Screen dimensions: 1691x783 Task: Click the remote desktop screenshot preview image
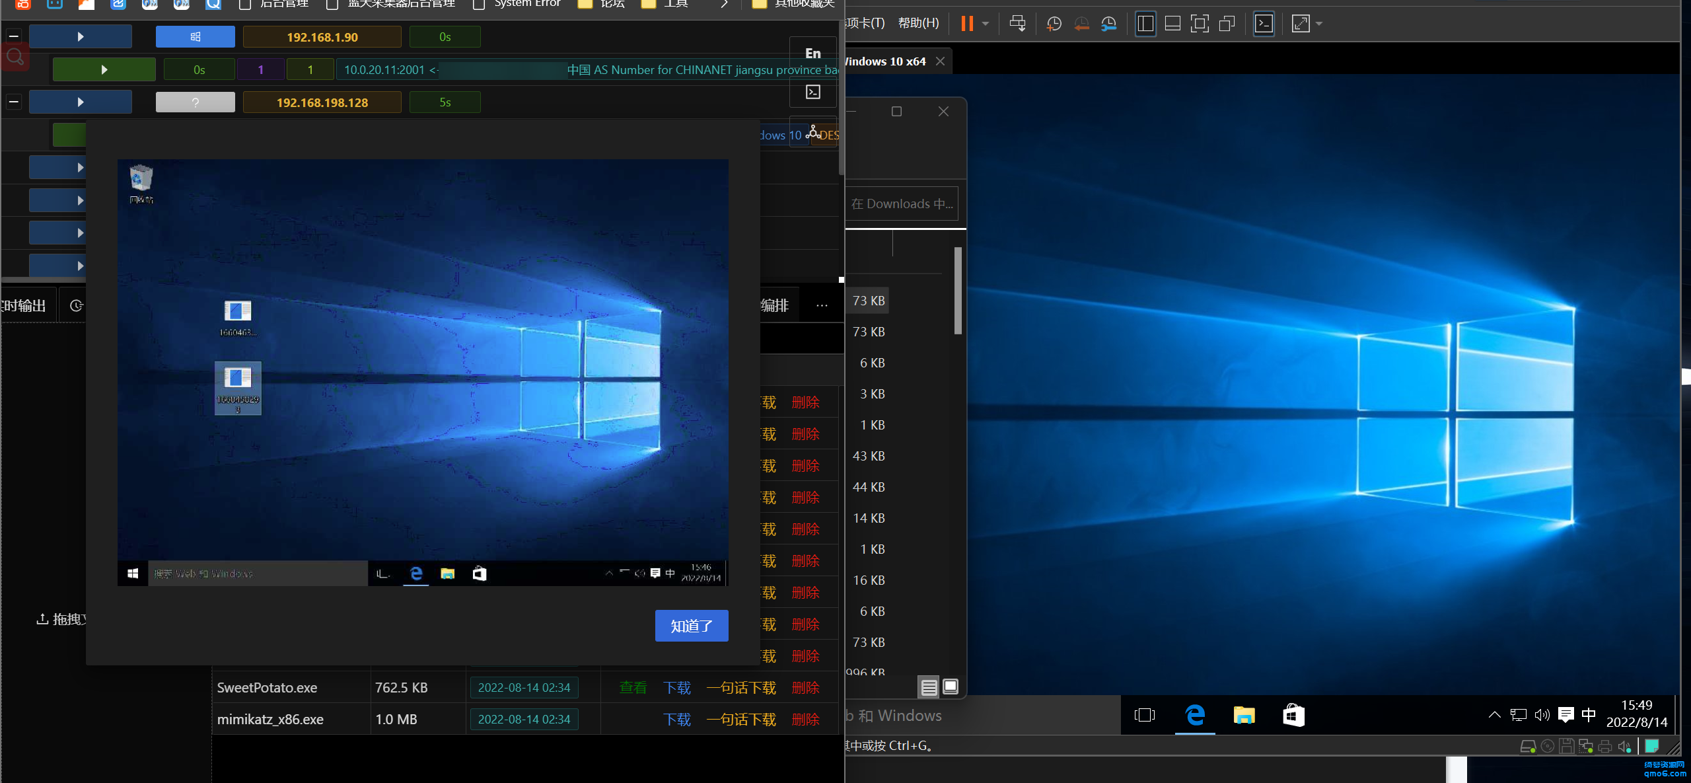[423, 372]
